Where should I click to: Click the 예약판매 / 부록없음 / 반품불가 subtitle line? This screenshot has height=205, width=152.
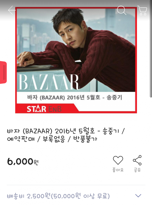(52, 139)
